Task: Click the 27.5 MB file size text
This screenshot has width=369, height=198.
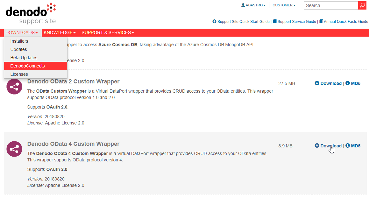Action: 287,84
